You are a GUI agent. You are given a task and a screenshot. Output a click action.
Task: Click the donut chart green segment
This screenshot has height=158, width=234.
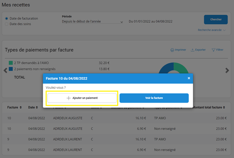(x=183, y=67)
